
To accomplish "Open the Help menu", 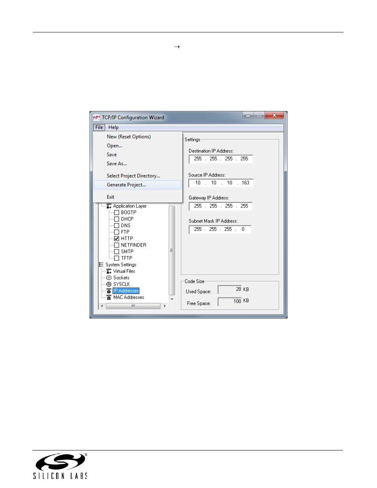I will coord(113,127).
